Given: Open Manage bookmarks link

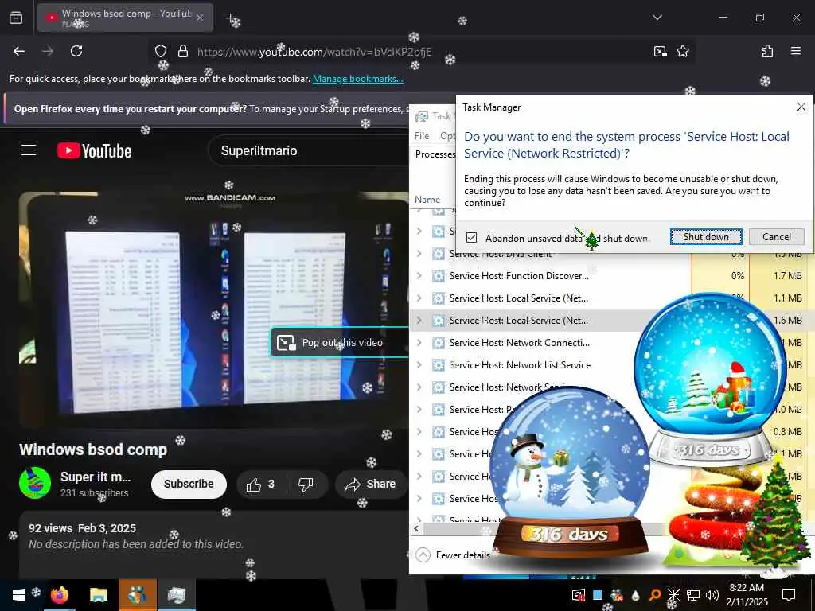Looking at the screenshot, I should click(x=357, y=79).
